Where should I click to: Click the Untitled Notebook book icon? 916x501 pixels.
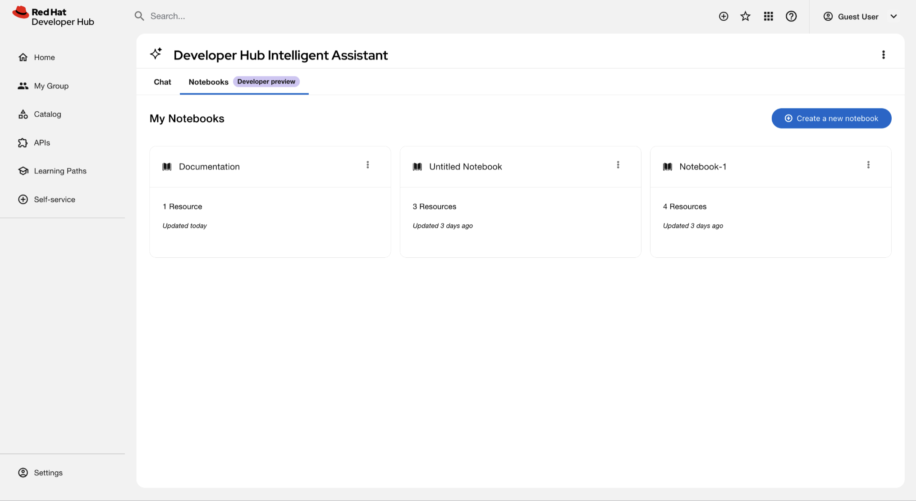pyautogui.click(x=417, y=167)
